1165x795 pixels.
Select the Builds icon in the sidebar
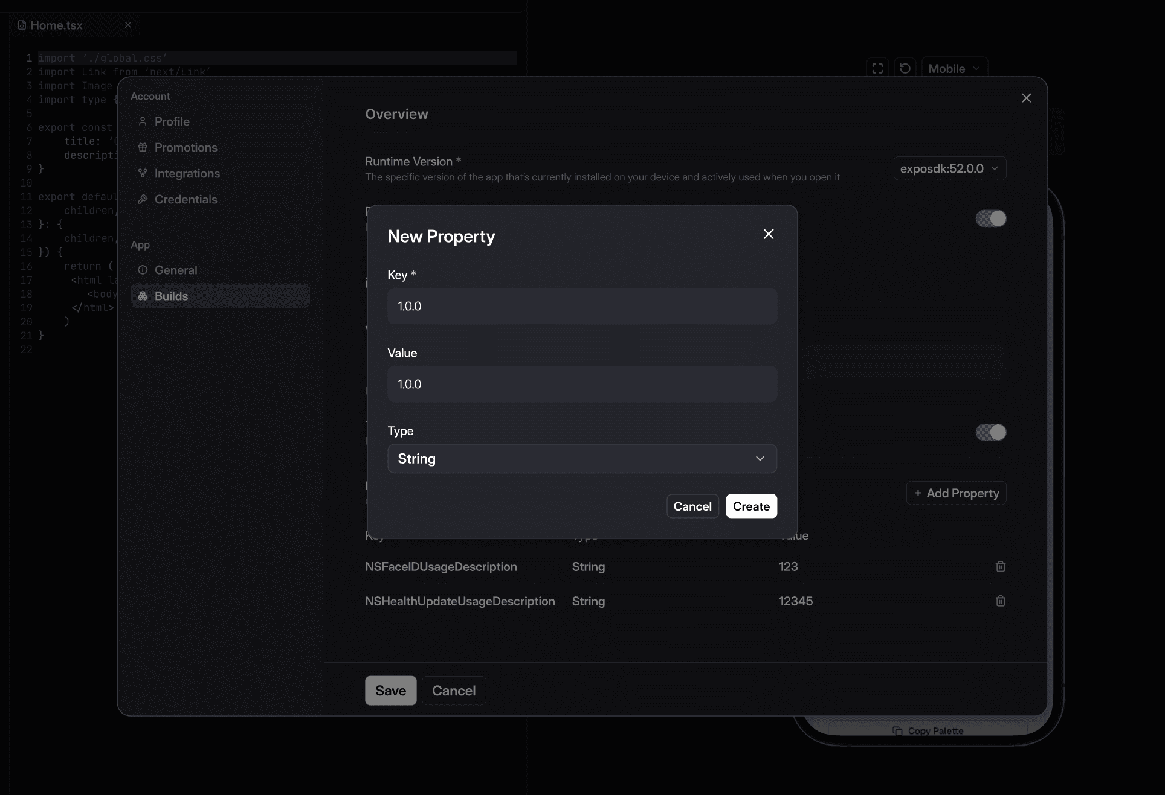[x=143, y=296]
